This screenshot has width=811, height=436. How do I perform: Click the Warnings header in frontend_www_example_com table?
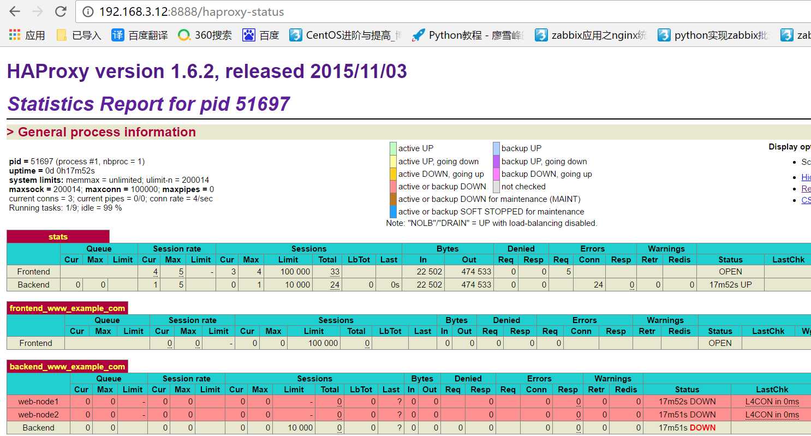click(665, 320)
